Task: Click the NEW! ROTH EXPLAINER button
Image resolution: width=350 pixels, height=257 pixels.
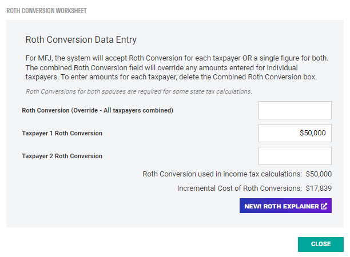Action: coord(285,206)
